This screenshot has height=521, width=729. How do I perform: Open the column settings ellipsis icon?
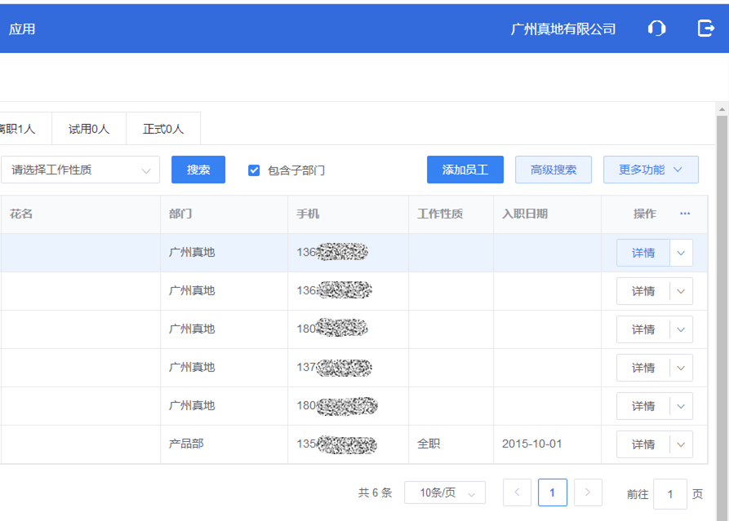pos(685,214)
